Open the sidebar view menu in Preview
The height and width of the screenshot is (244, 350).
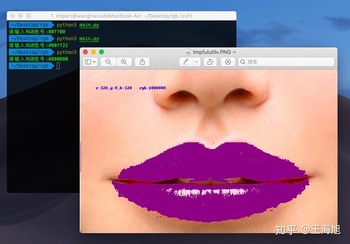(90, 62)
